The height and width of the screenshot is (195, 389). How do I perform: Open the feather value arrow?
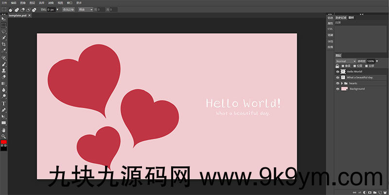57,10
